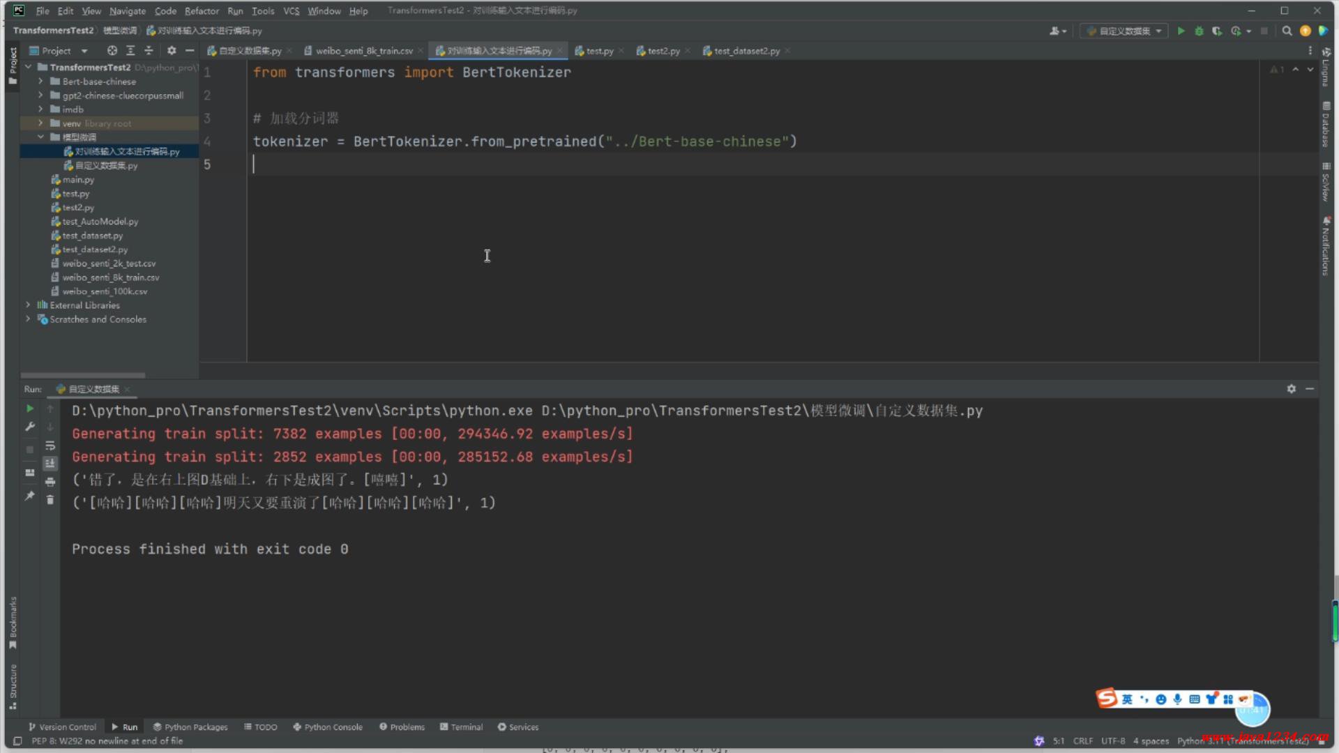Click the green Run button in top toolbar
Image resolution: width=1339 pixels, height=753 pixels.
coord(1181,31)
